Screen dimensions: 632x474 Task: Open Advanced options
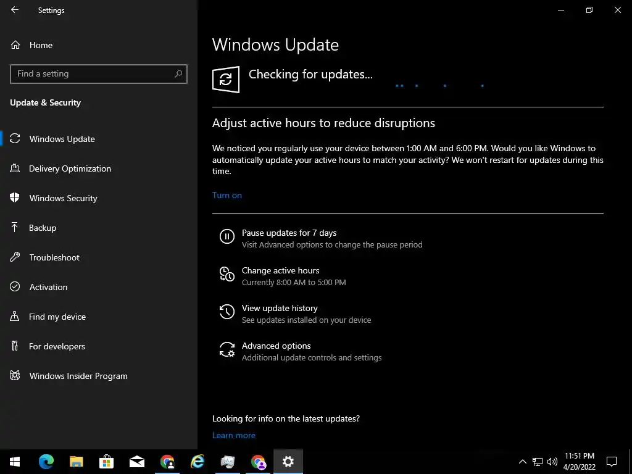tap(301, 351)
